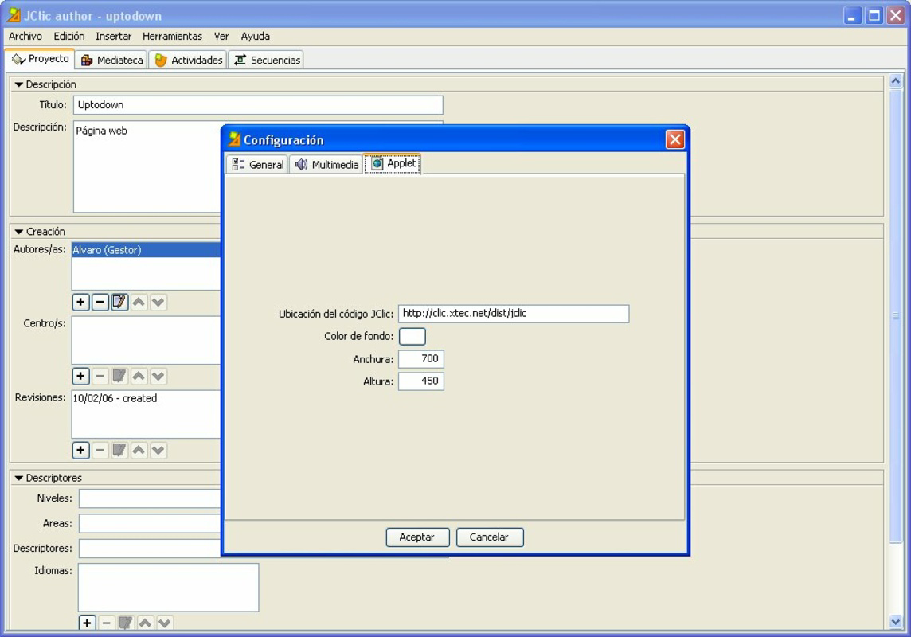The width and height of the screenshot is (911, 637).
Task: Click the Descripción text area
Action: tap(147, 166)
